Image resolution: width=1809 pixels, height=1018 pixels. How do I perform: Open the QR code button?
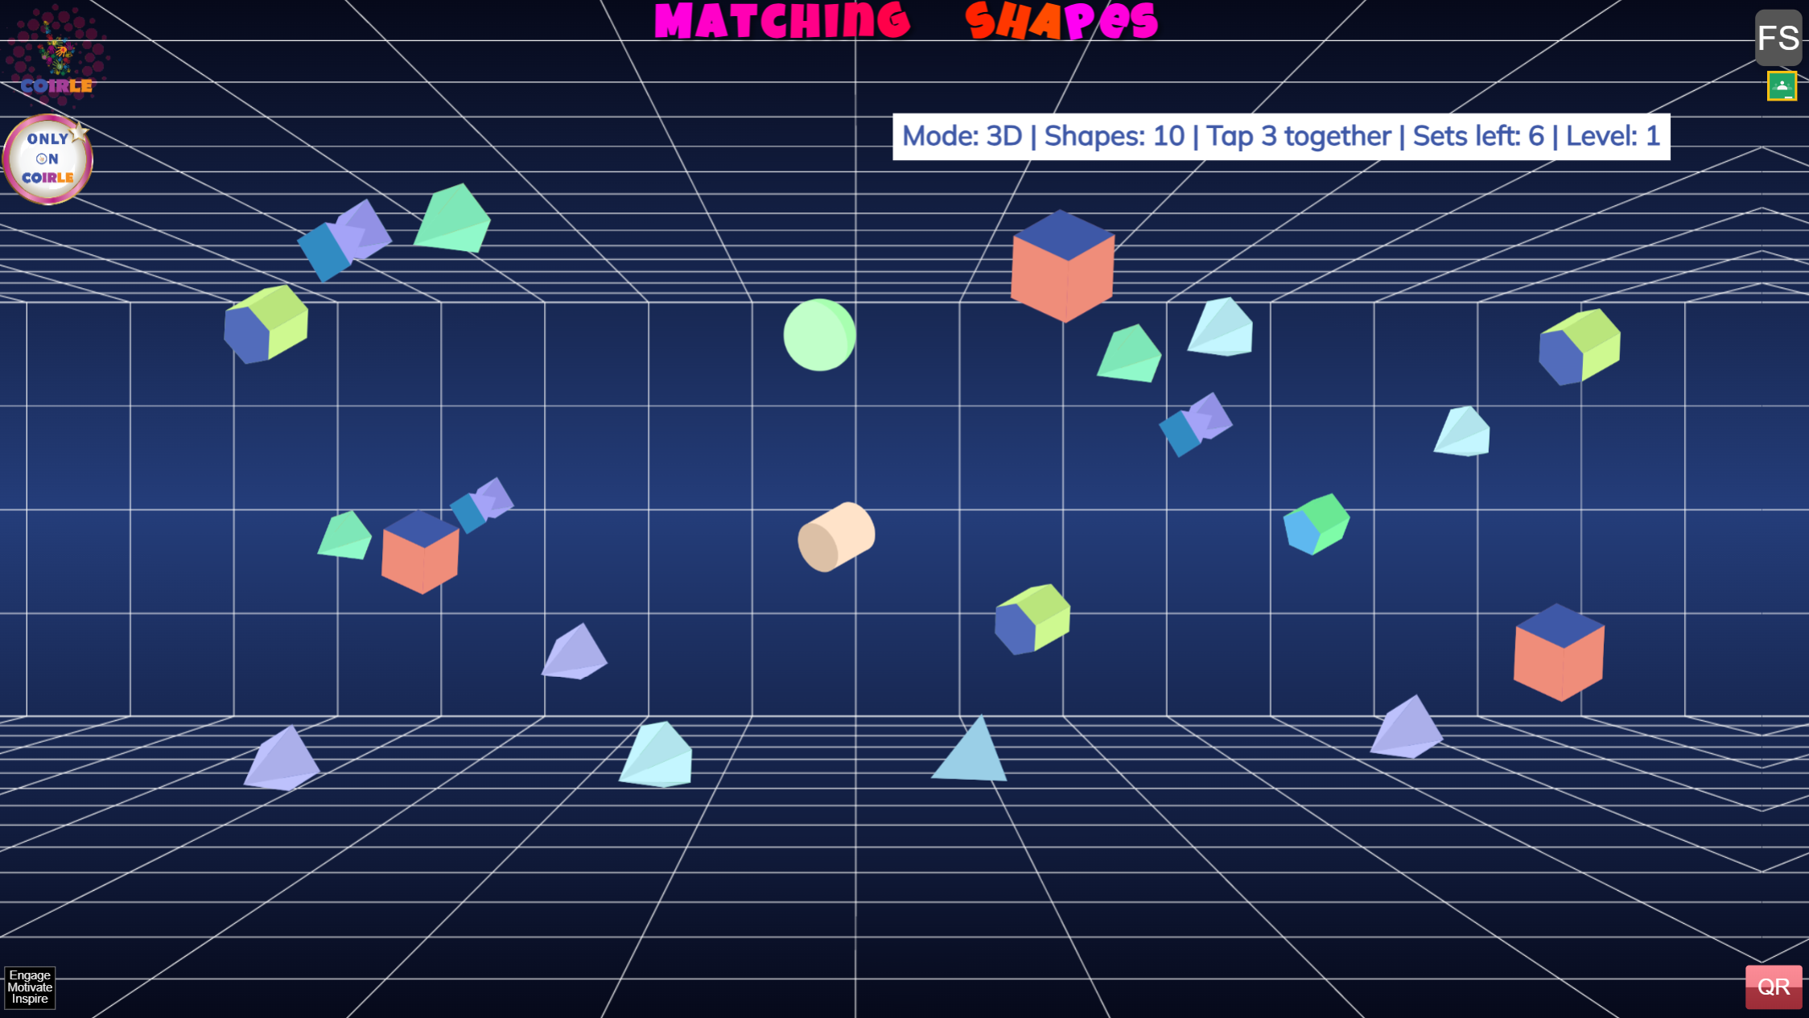[x=1773, y=986]
